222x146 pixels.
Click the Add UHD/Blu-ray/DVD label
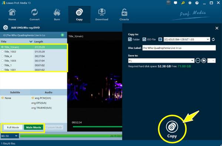coord(25,28)
